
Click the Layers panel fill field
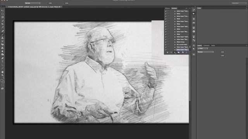[x=222, y=56]
